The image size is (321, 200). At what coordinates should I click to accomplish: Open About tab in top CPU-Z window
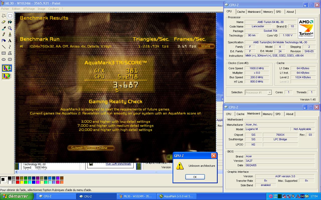(290, 12)
